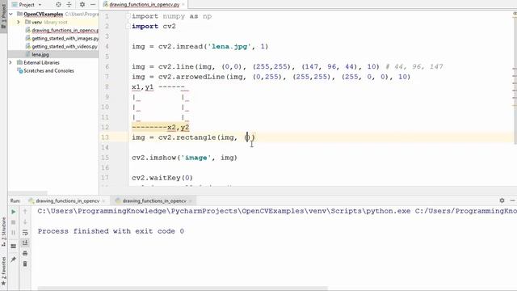Open the Structure side tool window

[x=3, y=232]
